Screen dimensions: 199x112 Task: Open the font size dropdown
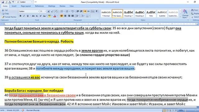pos(45,12)
